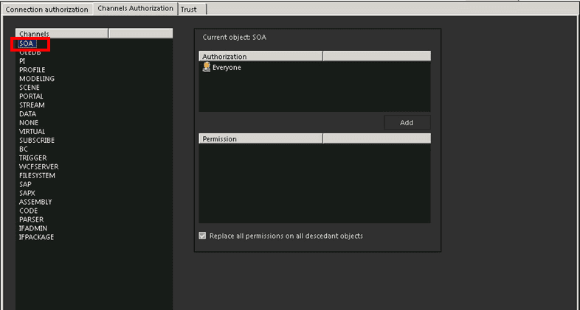Select the WCFSERVER channel
This screenshot has width=580, height=310.
38,167
